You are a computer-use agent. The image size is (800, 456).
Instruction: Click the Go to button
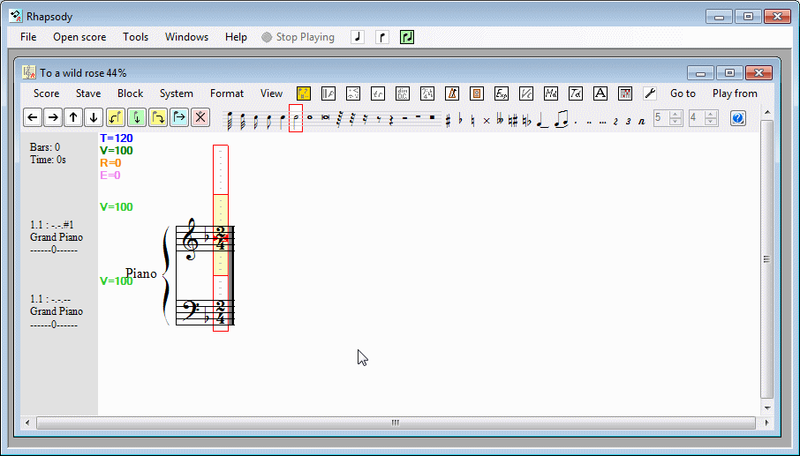pyautogui.click(x=683, y=93)
